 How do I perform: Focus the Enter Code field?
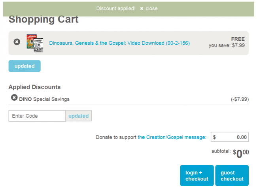click(37, 116)
